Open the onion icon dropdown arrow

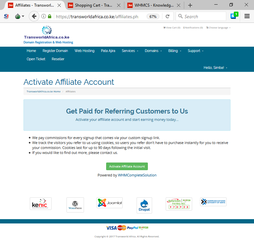point(23,16)
